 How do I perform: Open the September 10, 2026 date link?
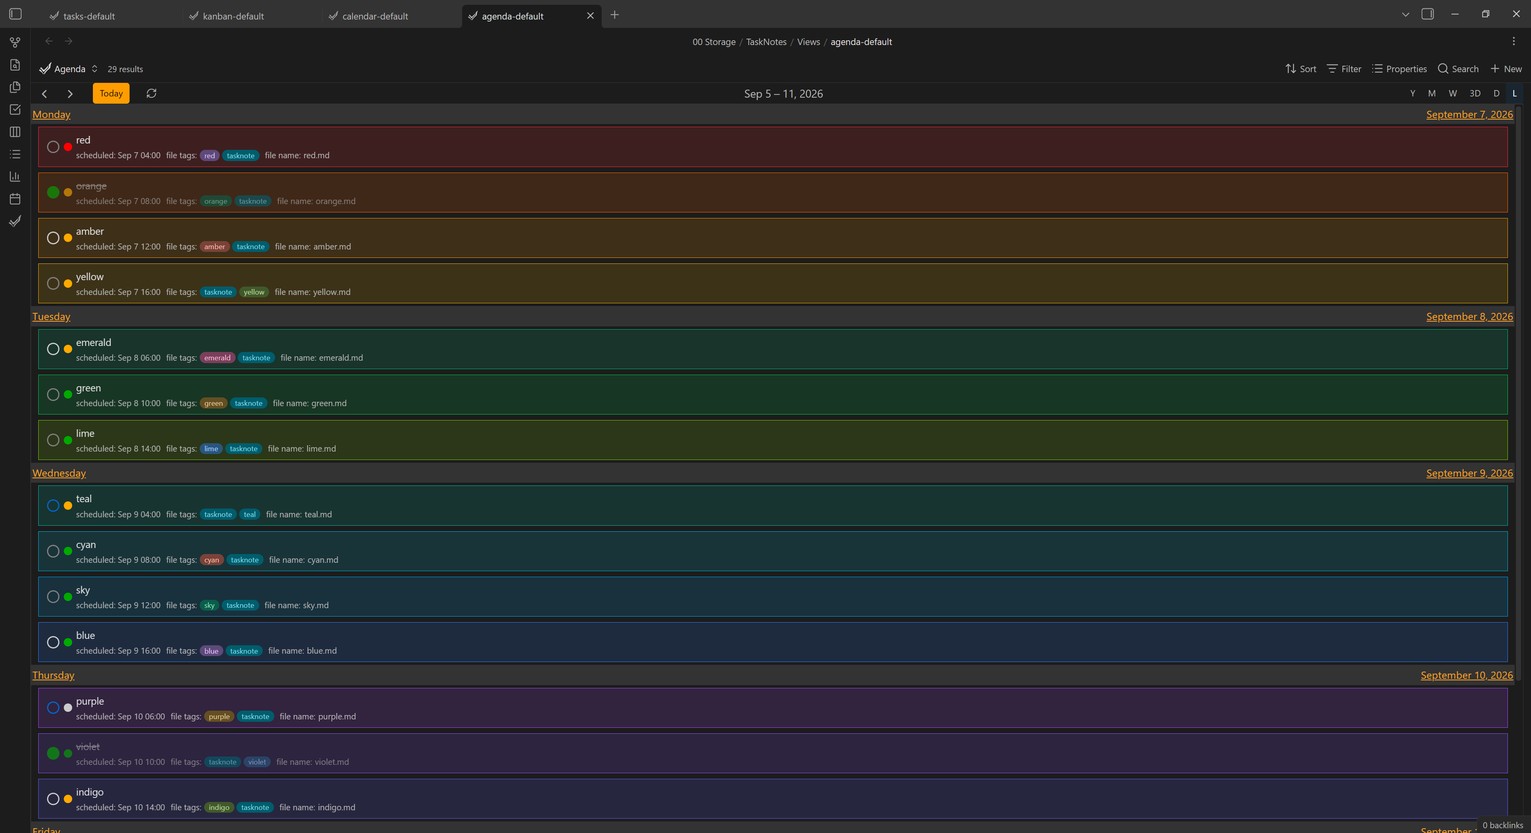click(1467, 675)
